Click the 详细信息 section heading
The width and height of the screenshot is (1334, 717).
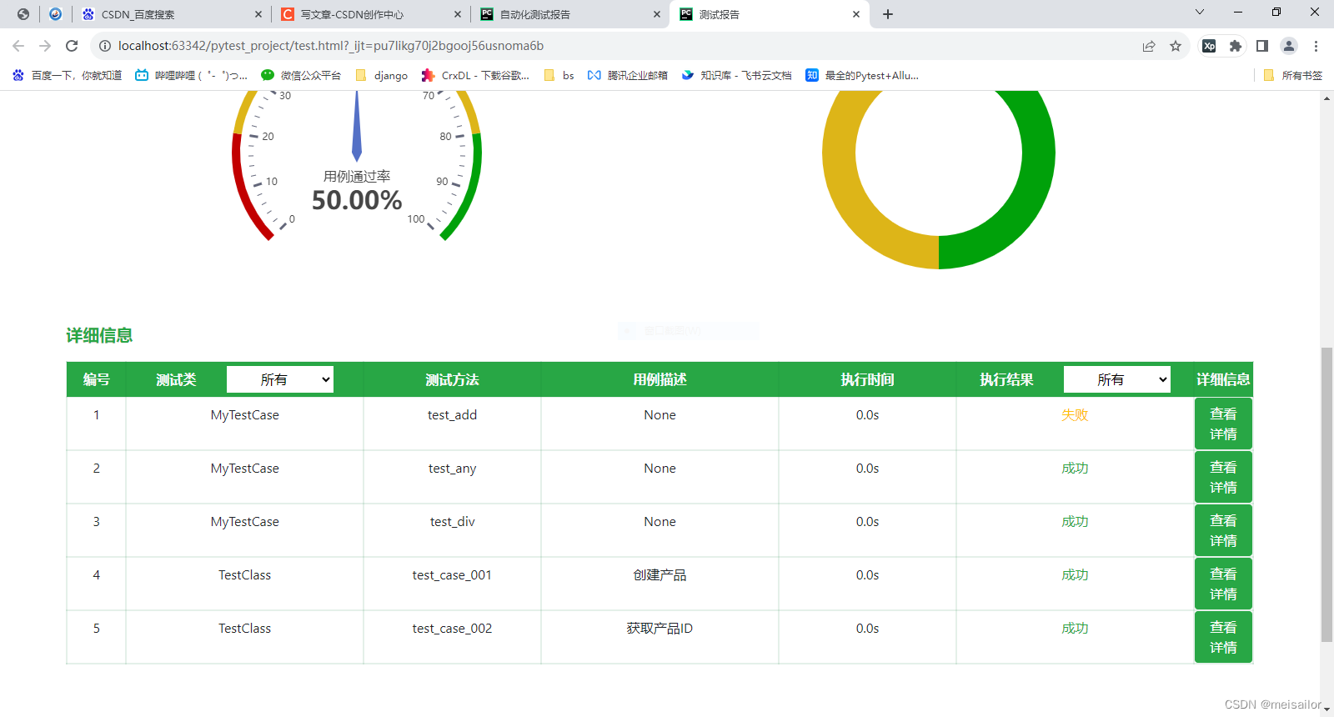click(x=99, y=335)
